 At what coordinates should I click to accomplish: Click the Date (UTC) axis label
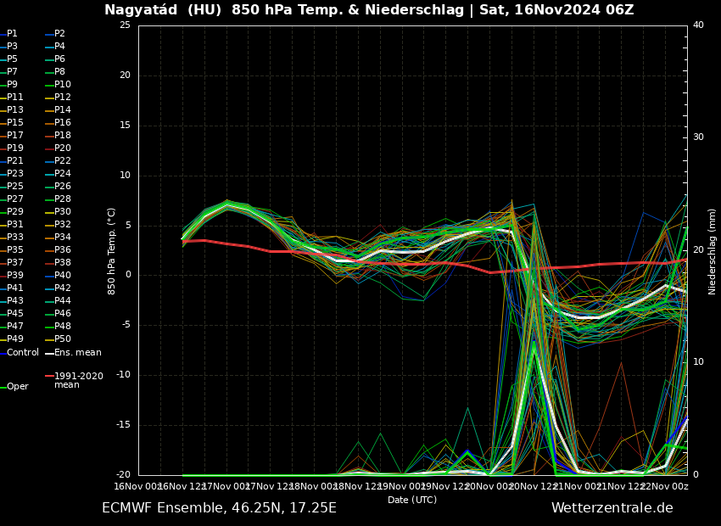pyautogui.click(x=412, y=500)
